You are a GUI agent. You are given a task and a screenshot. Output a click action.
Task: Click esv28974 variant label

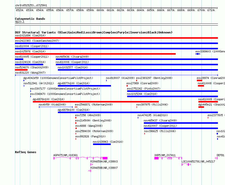[x=211, y=78]
